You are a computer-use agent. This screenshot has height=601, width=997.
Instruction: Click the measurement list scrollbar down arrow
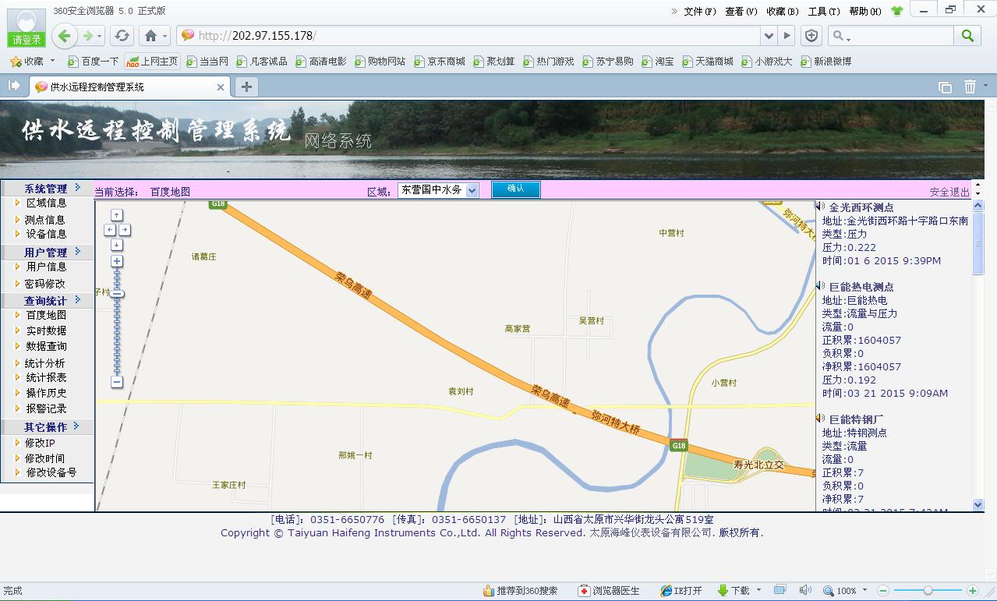978,505
